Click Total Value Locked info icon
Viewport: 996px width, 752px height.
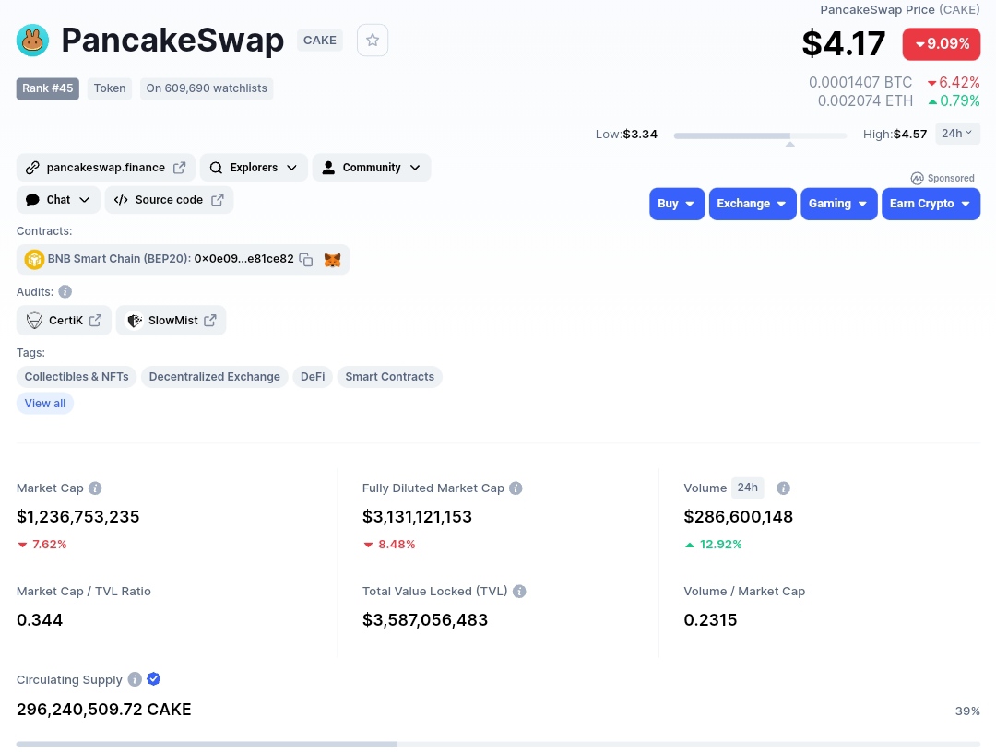519,592
